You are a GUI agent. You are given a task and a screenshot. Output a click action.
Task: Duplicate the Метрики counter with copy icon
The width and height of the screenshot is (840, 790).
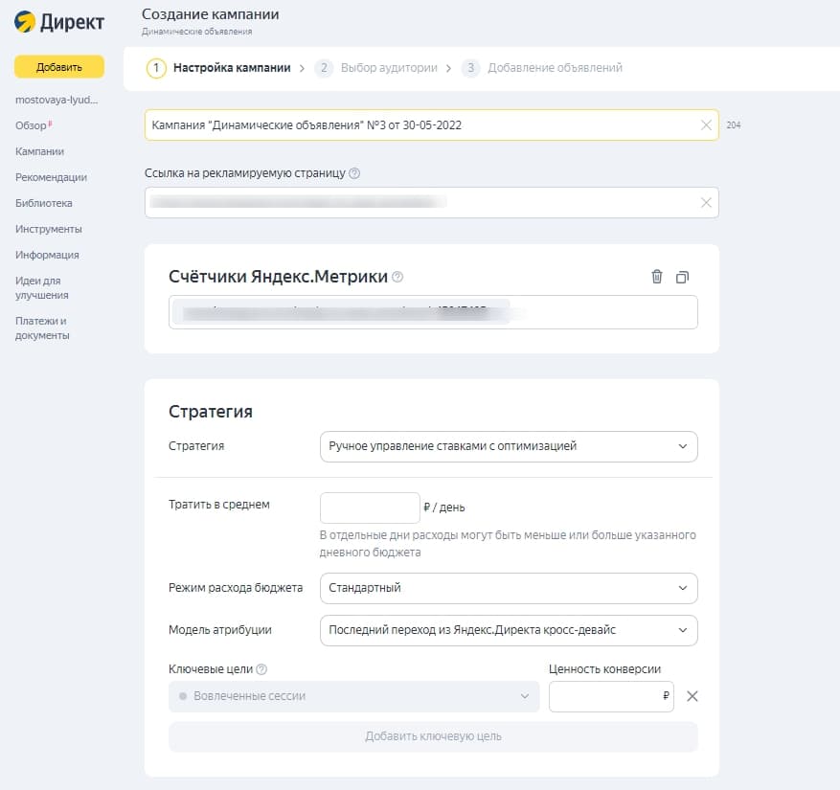click(x=683, y=276)
